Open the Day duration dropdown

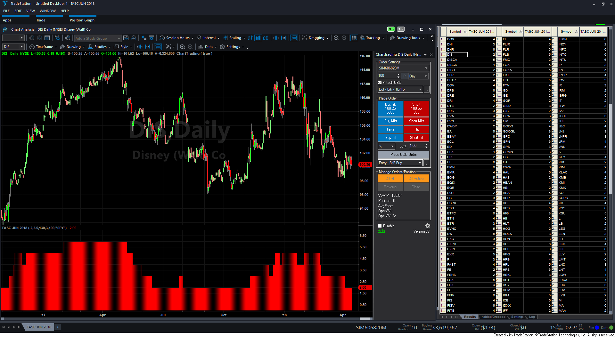[418, 76]
